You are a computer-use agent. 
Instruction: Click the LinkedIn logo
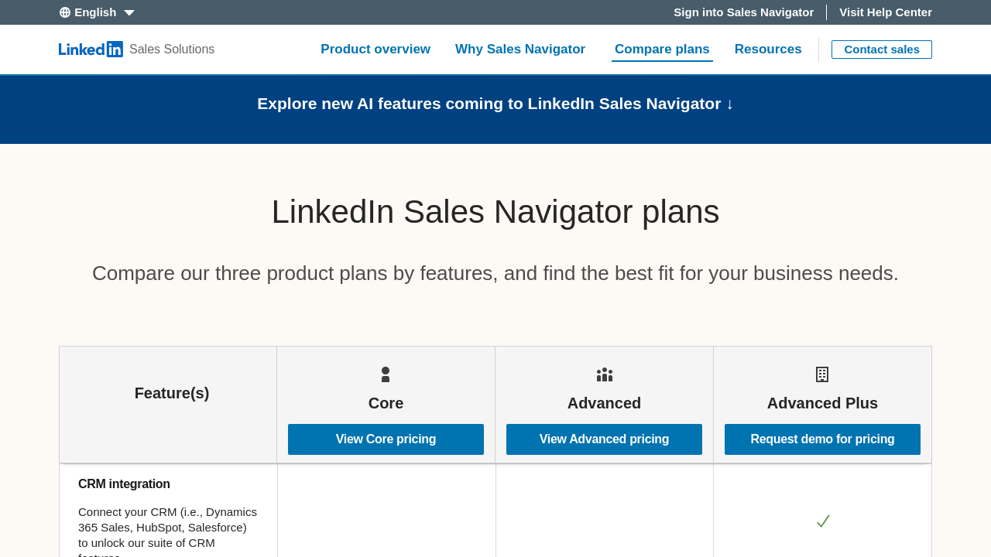[91, 48]
